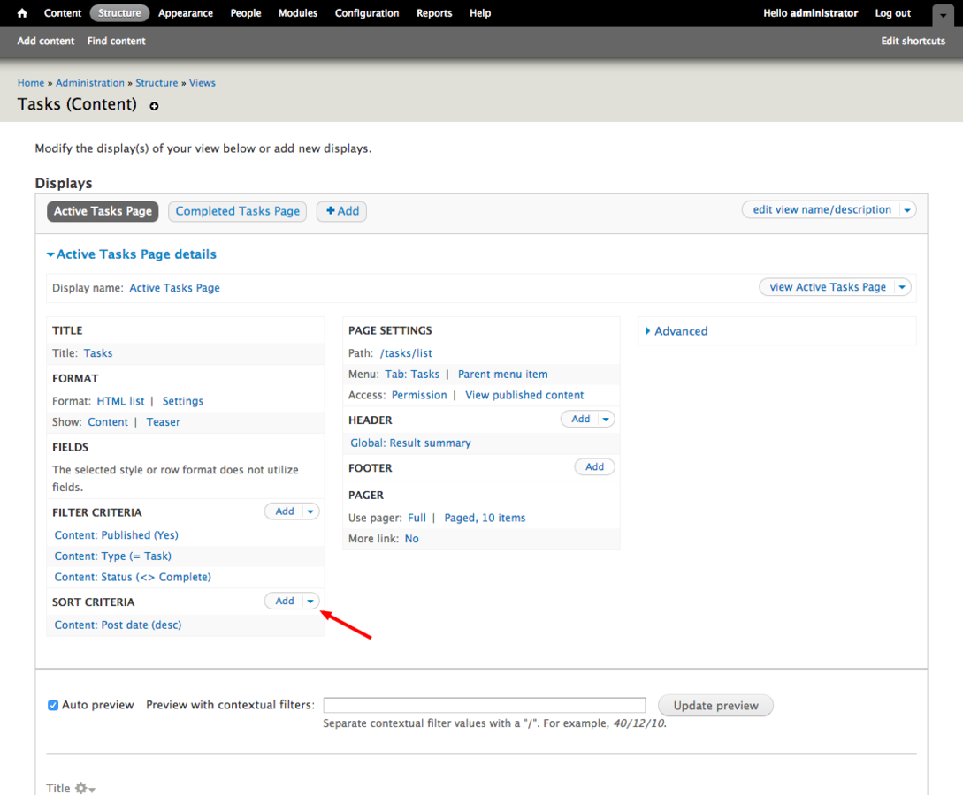Click edit view name/description button

click(x=822, y=210)
